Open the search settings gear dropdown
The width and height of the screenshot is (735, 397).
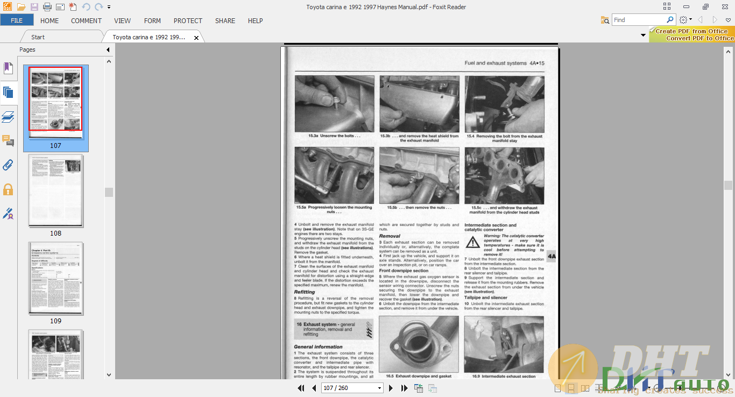click(685, 20)
